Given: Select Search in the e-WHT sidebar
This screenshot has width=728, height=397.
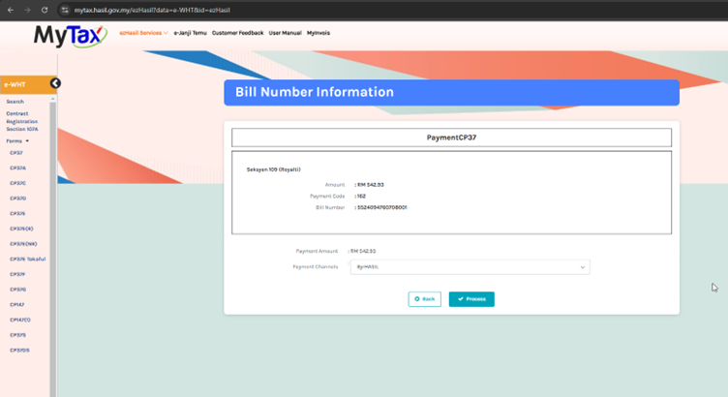Looking at the screenshot, I should (15, 101).
